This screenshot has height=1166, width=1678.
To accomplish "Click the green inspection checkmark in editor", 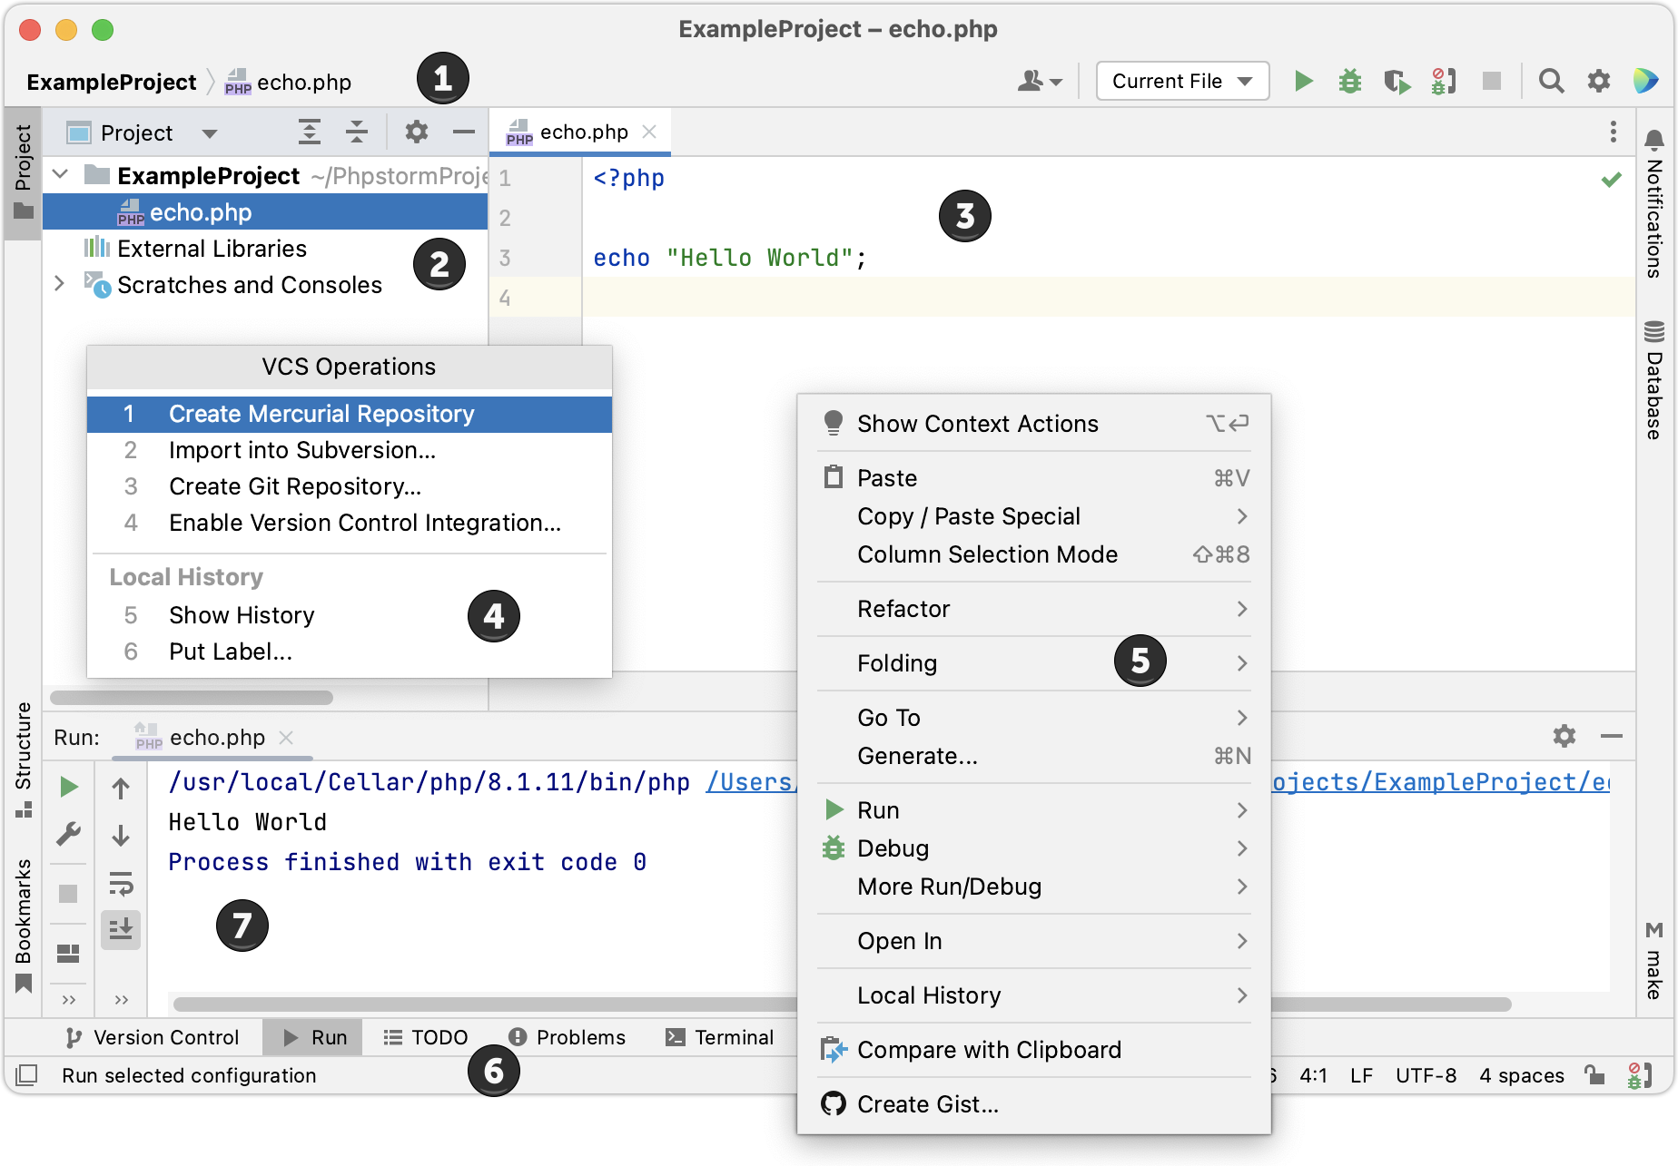I will (1611, 180).
